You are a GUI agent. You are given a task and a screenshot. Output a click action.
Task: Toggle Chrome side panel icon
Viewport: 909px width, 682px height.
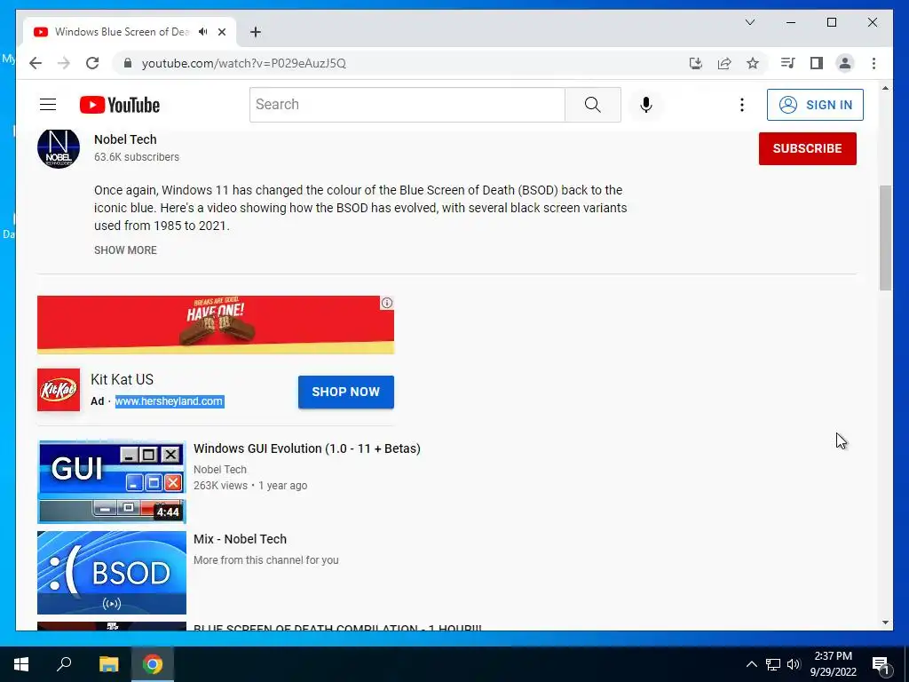(817, 63)
